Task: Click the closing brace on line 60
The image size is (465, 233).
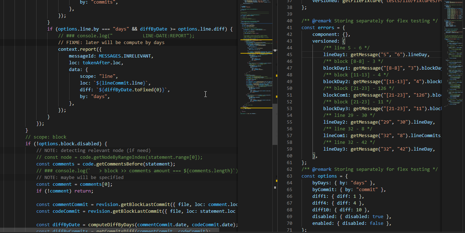Action: (x=314, y=156)
